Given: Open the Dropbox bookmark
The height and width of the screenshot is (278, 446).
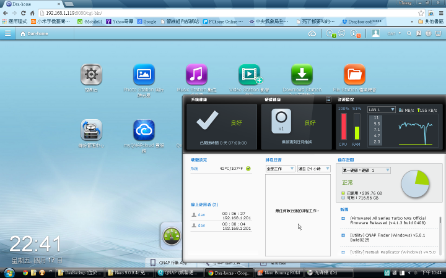Looking at the screenshot, I should click(362, 22).
